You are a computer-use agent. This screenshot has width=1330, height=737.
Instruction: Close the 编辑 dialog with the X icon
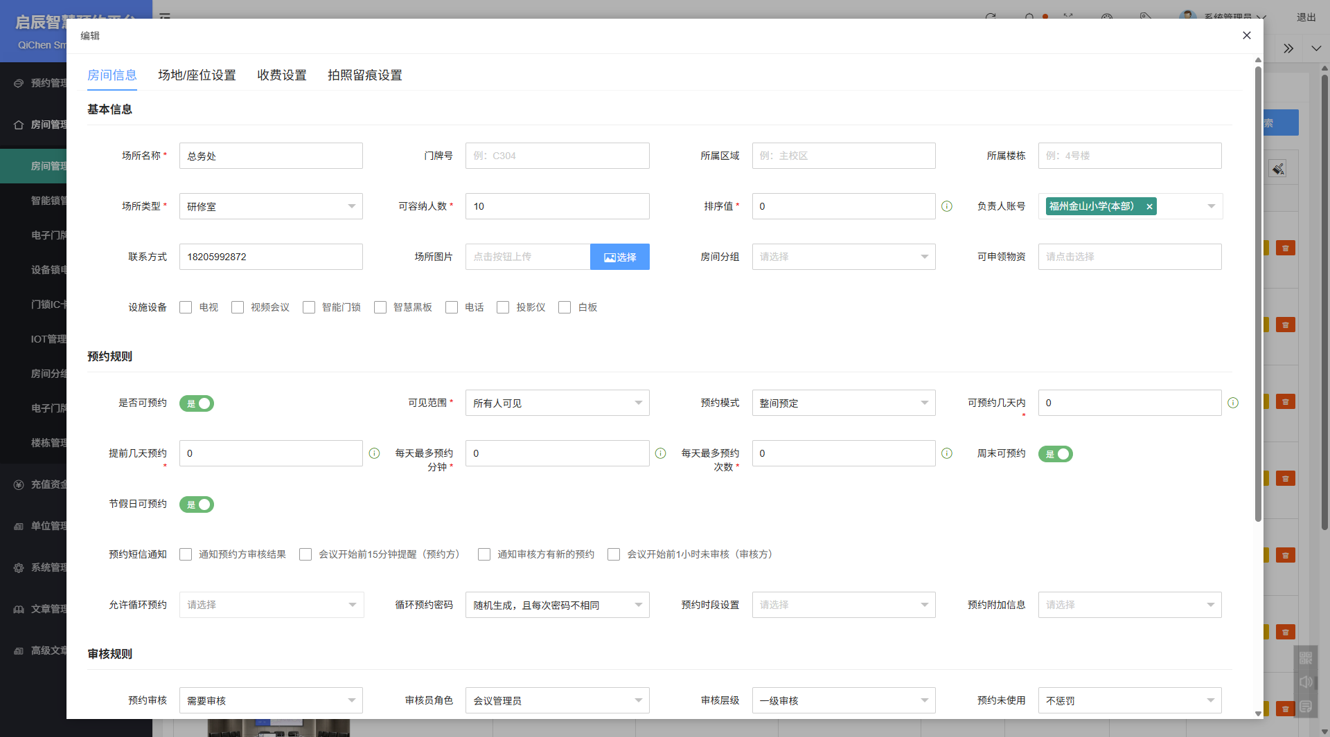pos(1247,35)
